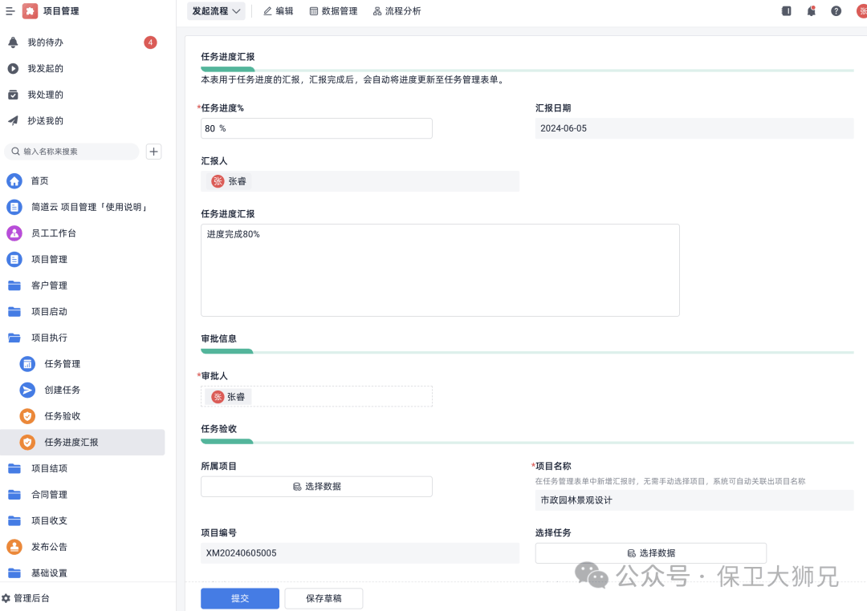Select 任务管理 in the sidebar tree
Viewport: 867px width, 611px height.
(x=62, y=364)
